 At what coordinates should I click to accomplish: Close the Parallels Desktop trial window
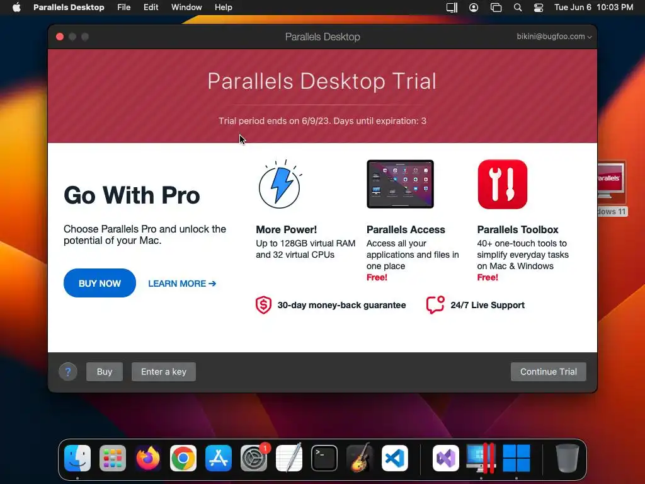click(60, 37)
